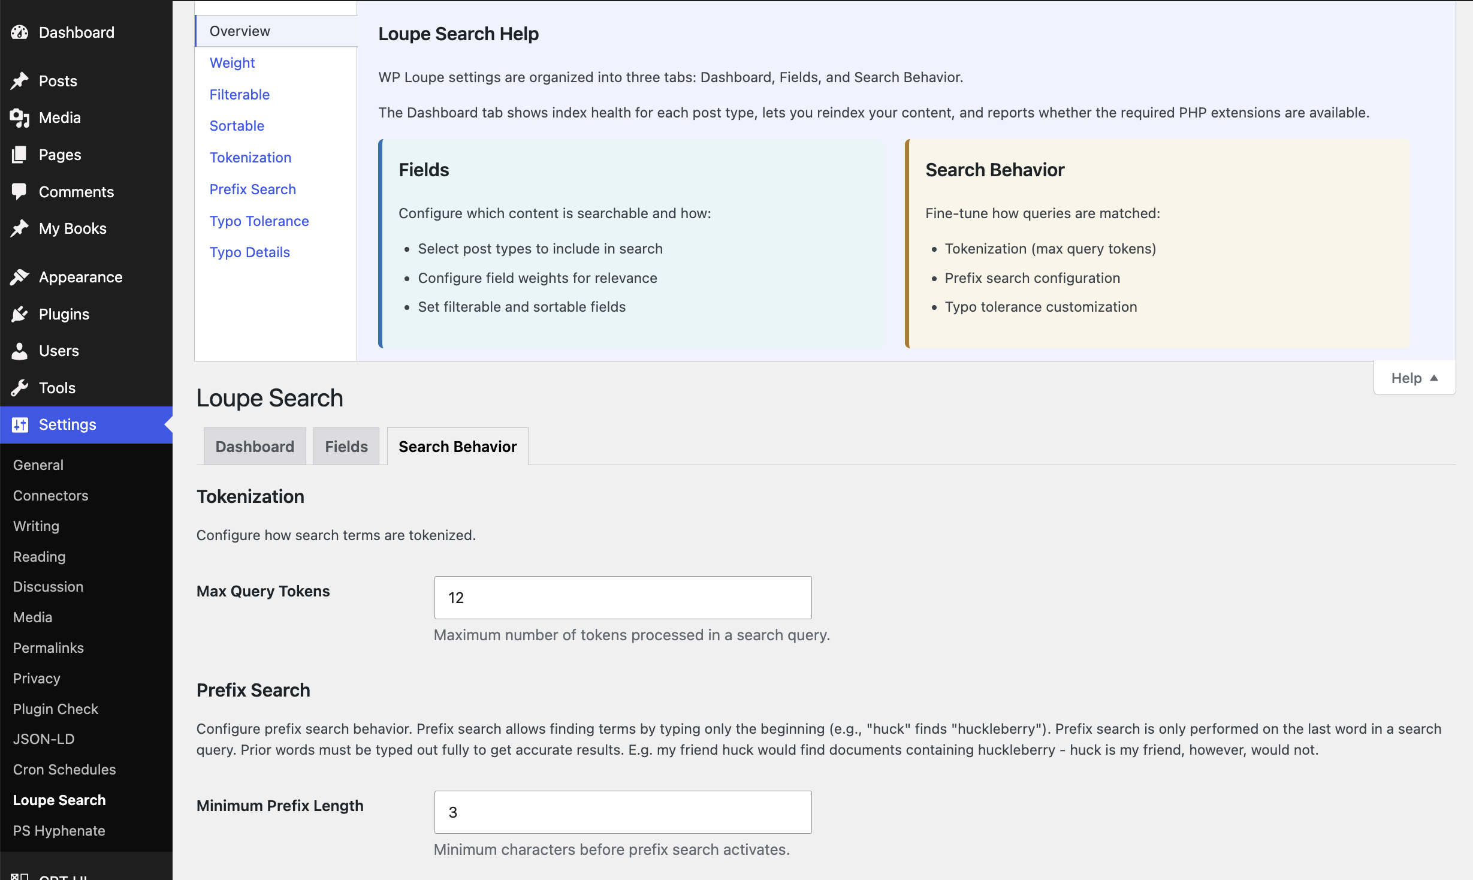
Task: Open the Sortable help tab
Action: pos(237,126)
